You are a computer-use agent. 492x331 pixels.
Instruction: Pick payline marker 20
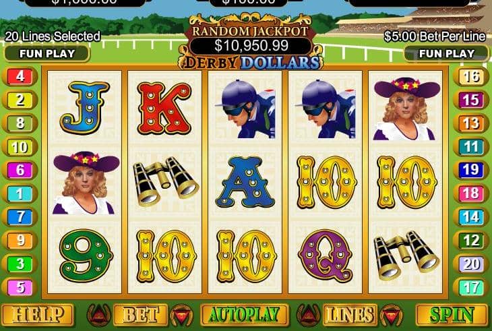pyautogui.click(x=471, y=264)
